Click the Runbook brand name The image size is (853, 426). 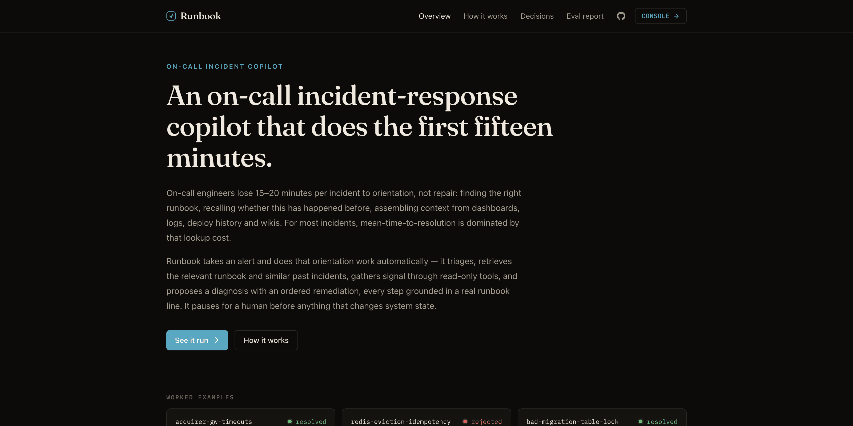click(200, 16)
